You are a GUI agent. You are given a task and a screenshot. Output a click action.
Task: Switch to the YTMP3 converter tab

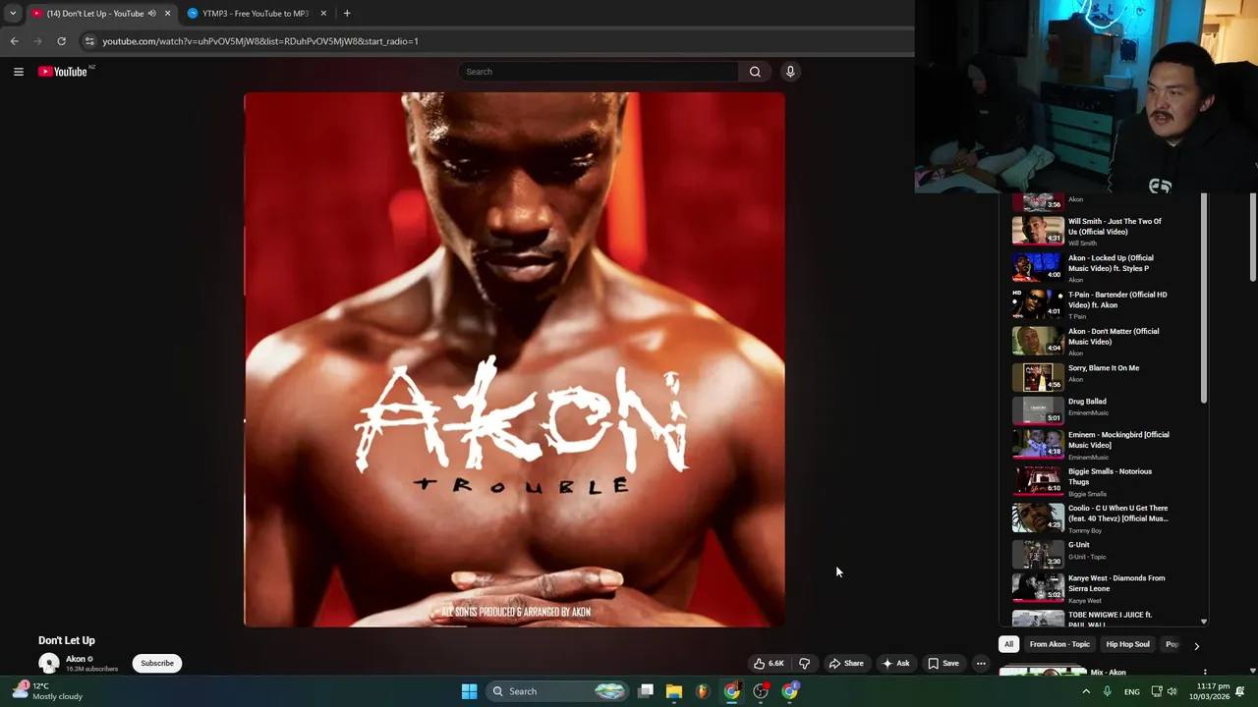254,14
